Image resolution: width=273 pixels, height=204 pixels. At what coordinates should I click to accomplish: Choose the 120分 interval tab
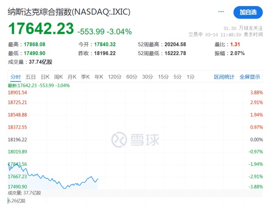click(x=115, y=77)
